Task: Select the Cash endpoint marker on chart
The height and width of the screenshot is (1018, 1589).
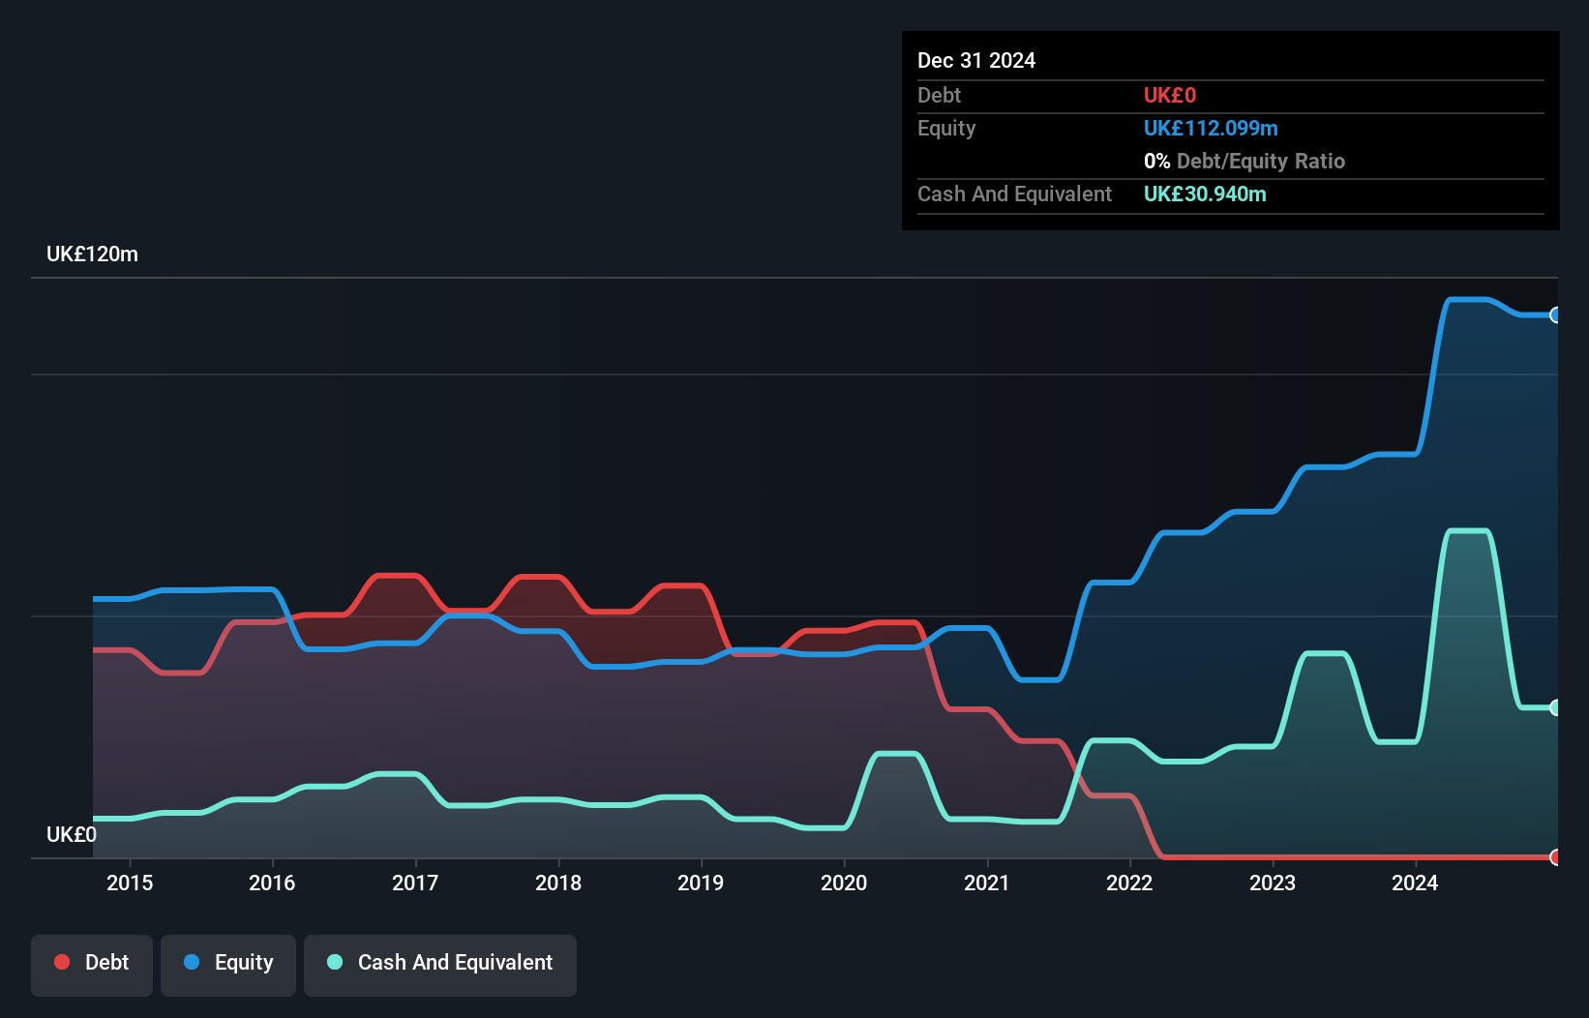Action: [1556, 707]
